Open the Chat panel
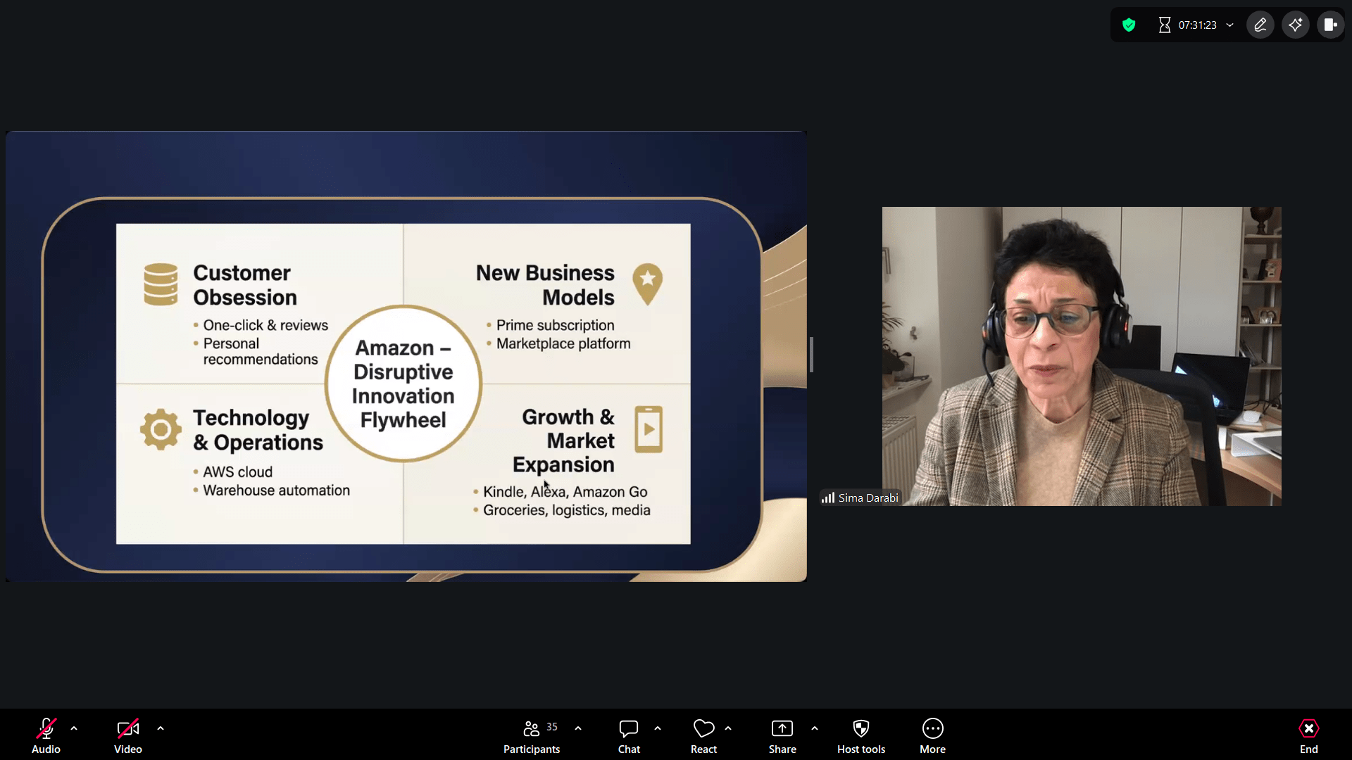 (629, 735)
